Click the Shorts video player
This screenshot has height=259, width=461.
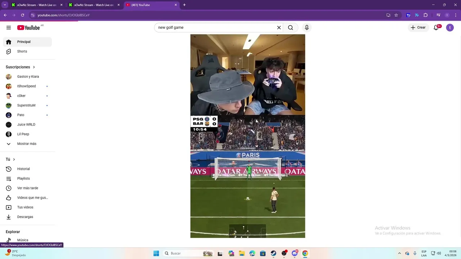[248, 136]
